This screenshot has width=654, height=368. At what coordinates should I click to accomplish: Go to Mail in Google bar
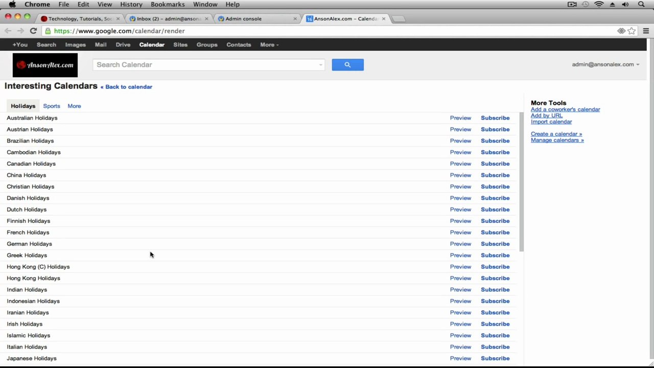click(x=101, y=44)
